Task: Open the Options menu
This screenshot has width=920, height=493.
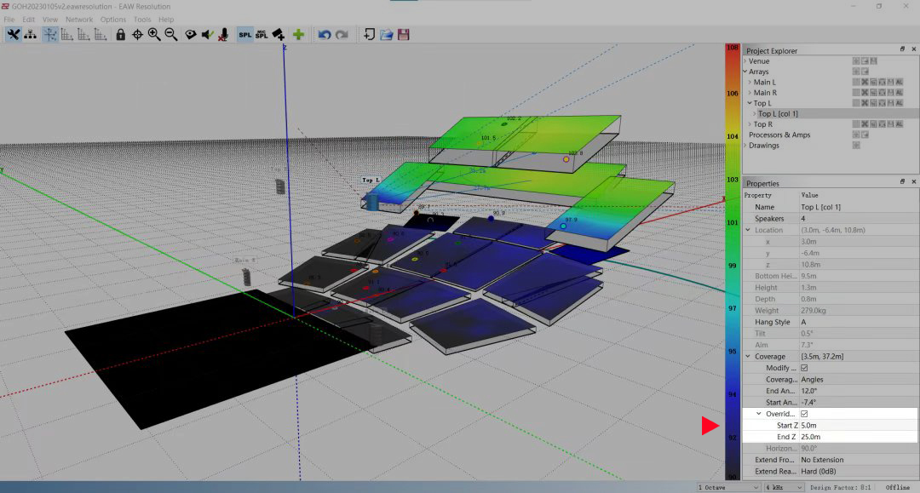Action: point(112,20)
